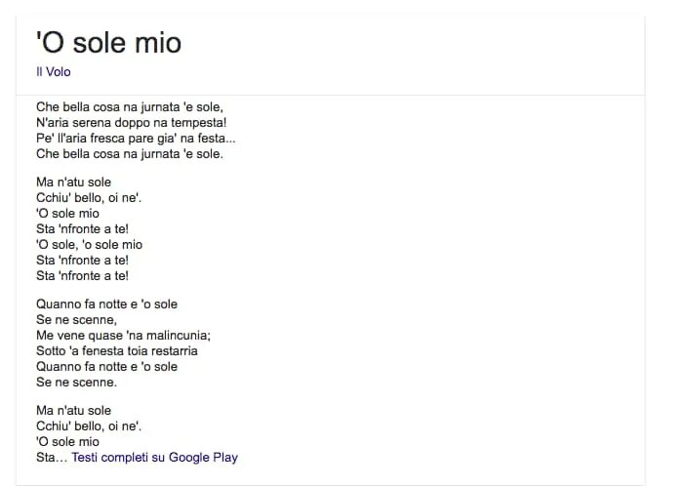This screenshot has height=486, width=689.
Task: Click Cchiu' bello, oi ne'. in second stanza
Action: tap(89, 198)
